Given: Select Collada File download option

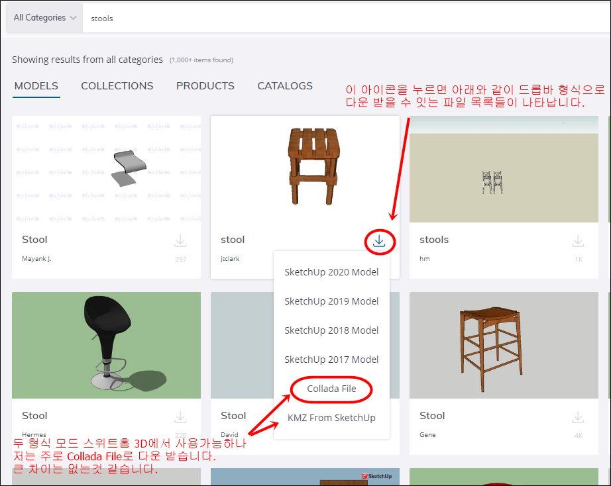Looking at the screenshot, I should coord(331,389).
